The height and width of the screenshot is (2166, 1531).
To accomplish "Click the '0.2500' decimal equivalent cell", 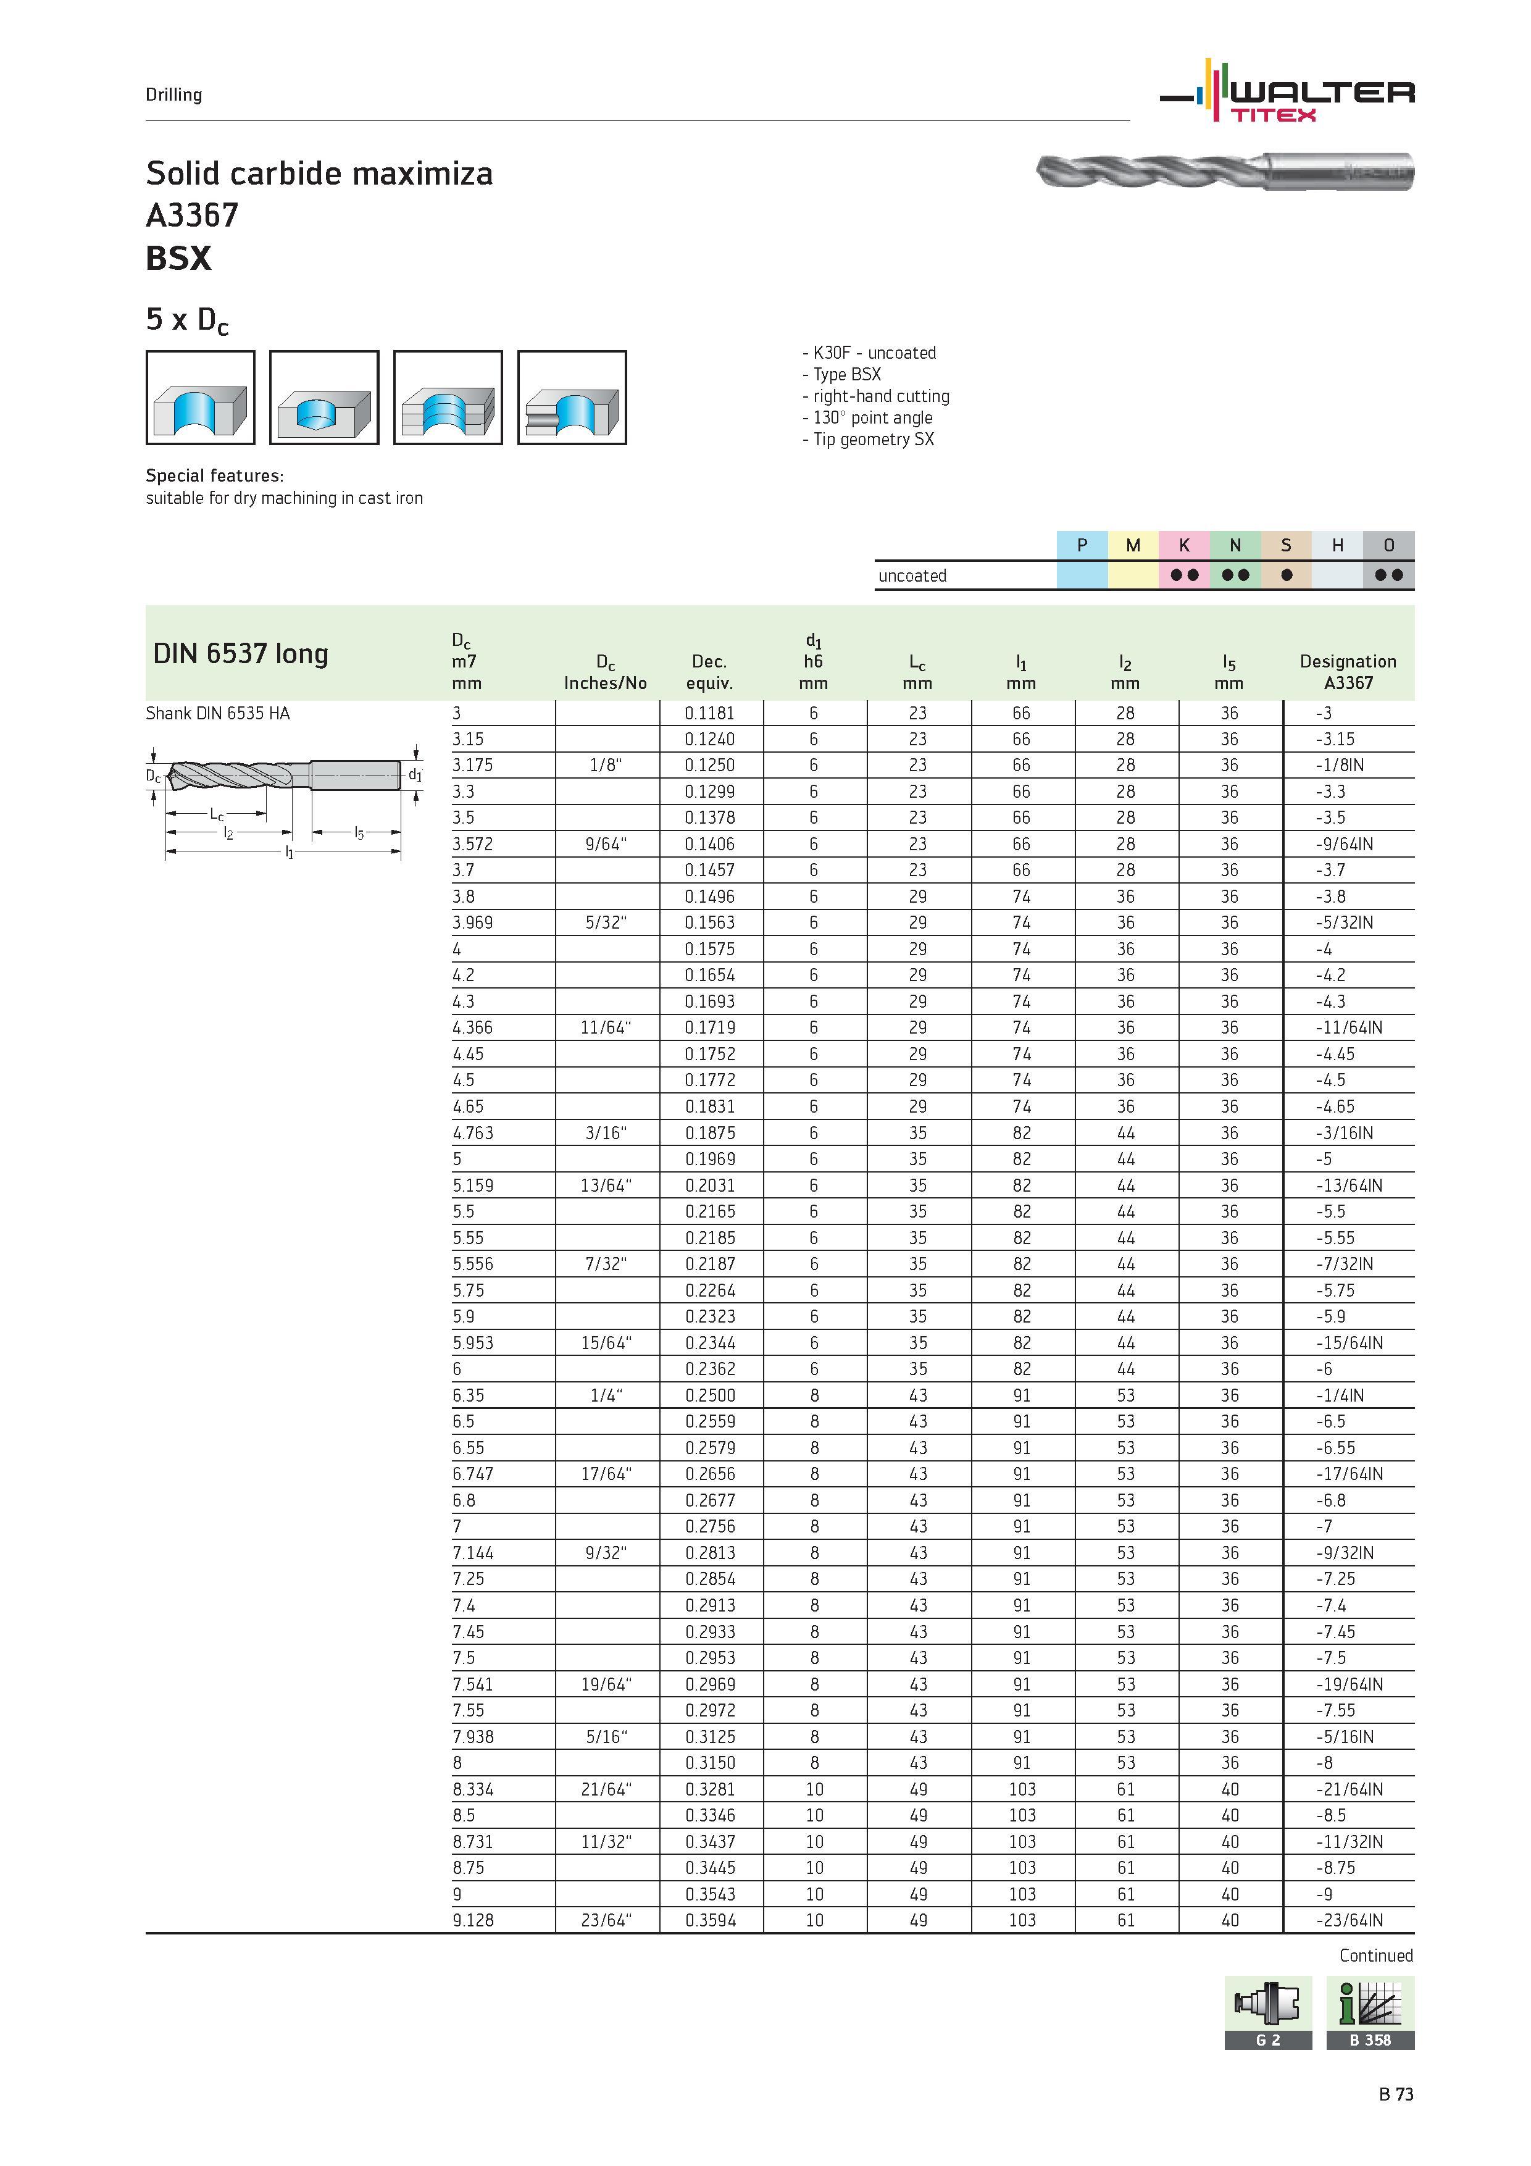I will (711, 1395).
